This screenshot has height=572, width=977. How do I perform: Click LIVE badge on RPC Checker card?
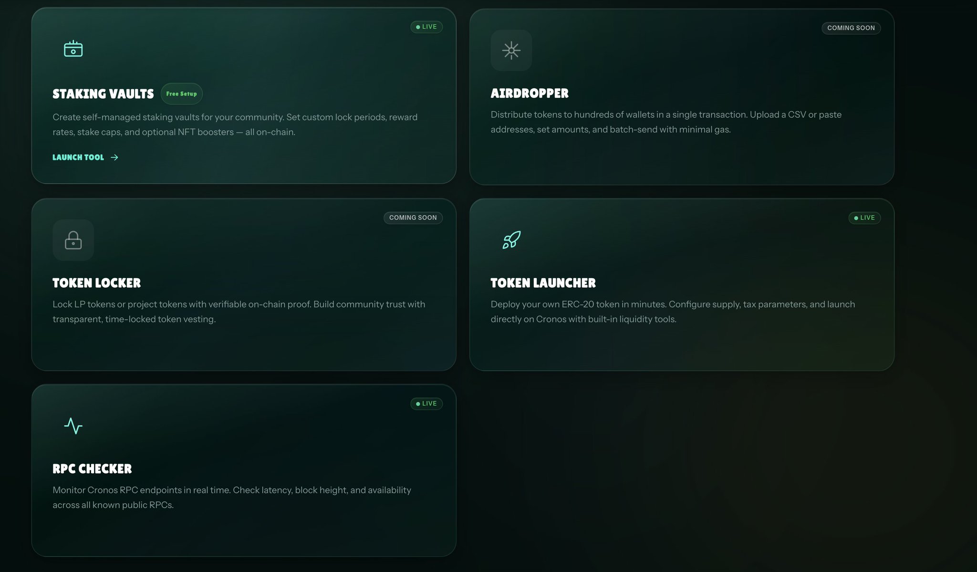426,404
